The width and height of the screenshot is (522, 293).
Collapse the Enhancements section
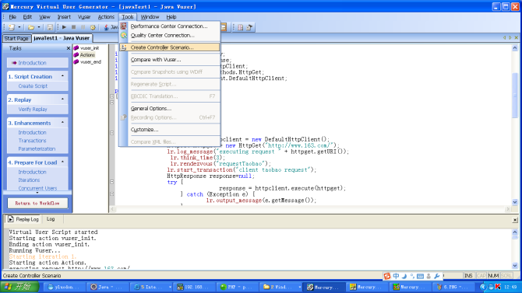62,123
